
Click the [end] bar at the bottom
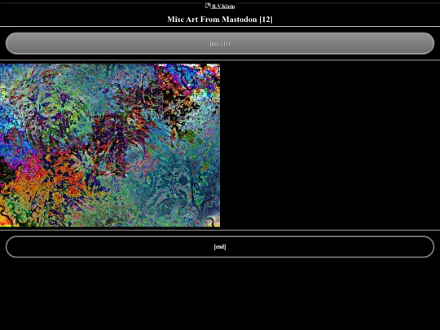coord(220,247)
